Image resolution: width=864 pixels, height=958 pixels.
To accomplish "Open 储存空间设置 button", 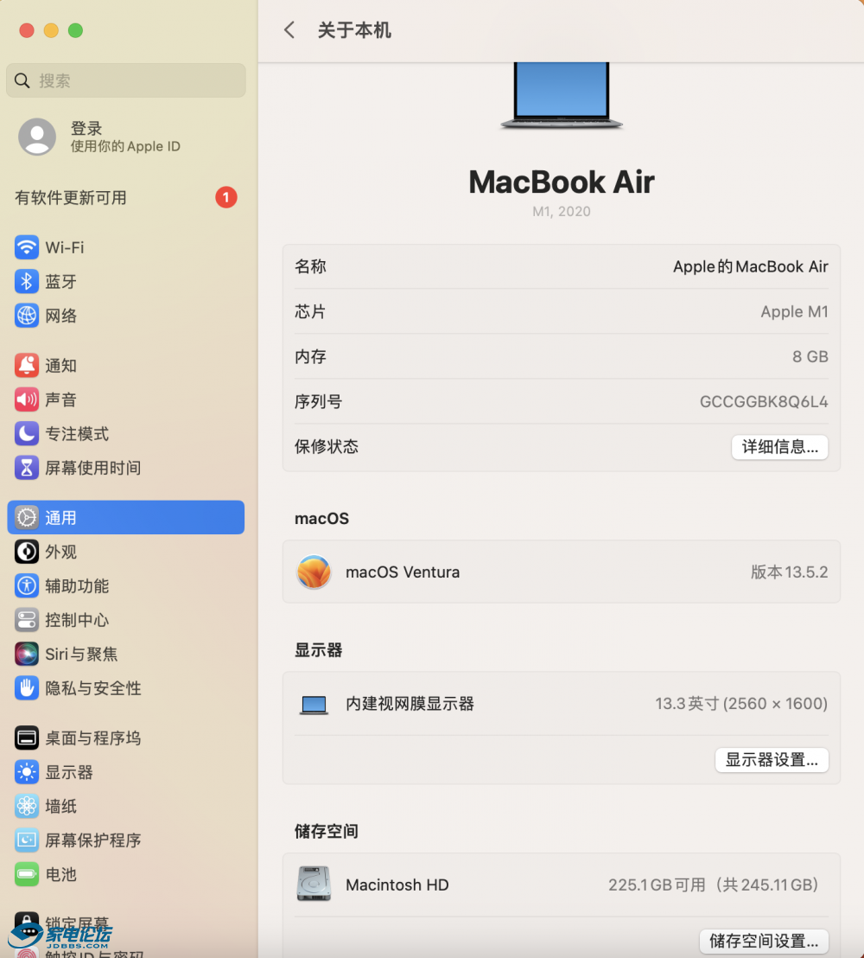I will pyautogui.click(x=764, y=941).
